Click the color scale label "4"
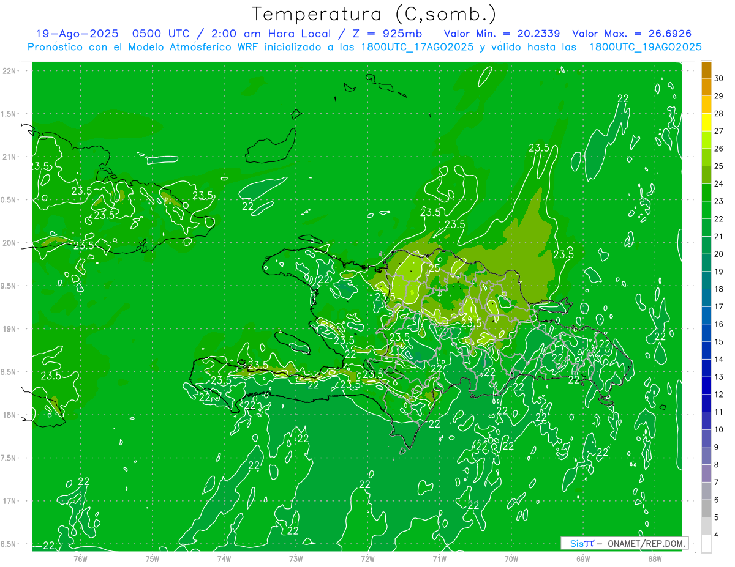The height and width of the screenshot is (567, 735). [717, 535]
